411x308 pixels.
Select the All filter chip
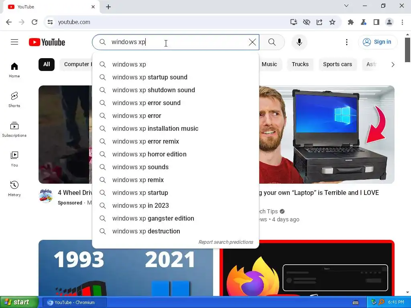pos(47,65)
